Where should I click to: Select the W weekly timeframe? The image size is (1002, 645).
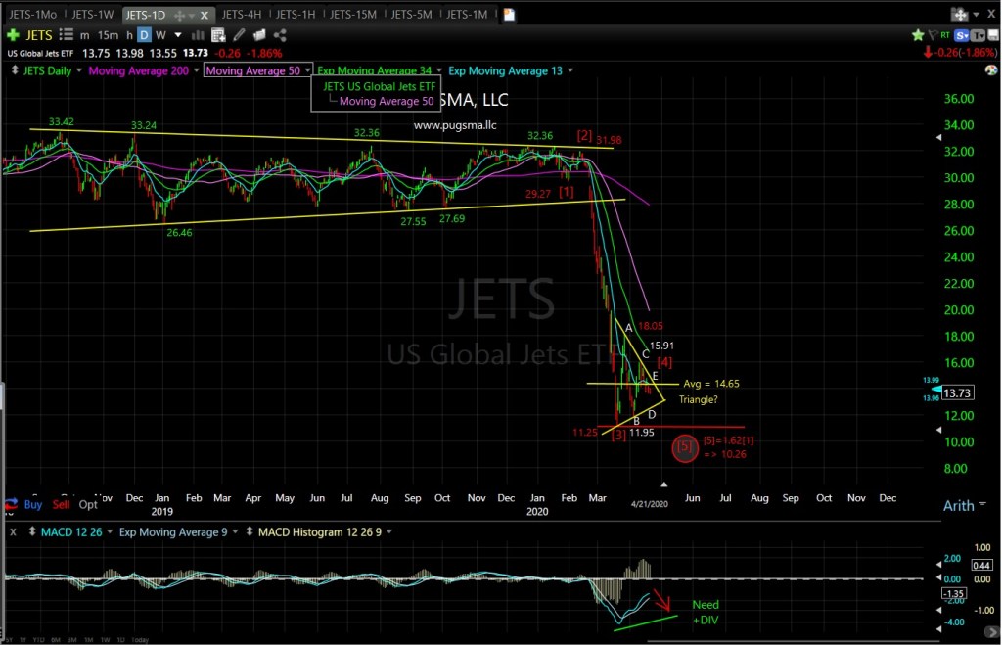(x=161, y=35)
